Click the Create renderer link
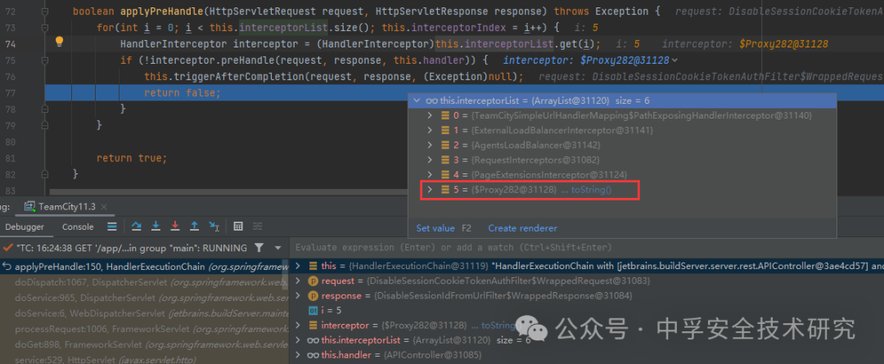 pyautogui.click(x=522, y=228)
